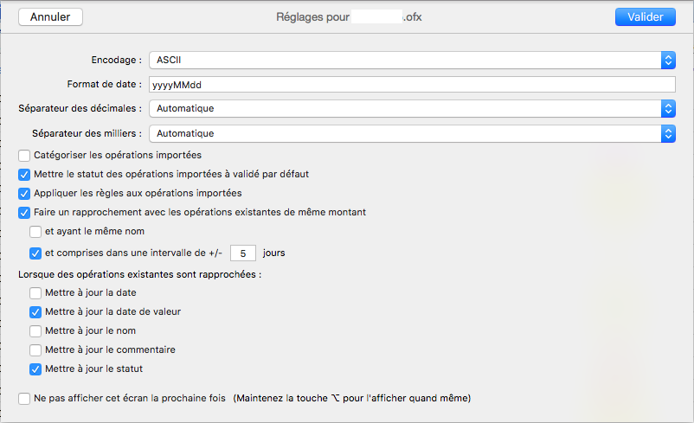Uncheck the intervalle de +/- jours checkbox
The height and width of the screenshot is (423, 694).
tap(35, 253)
